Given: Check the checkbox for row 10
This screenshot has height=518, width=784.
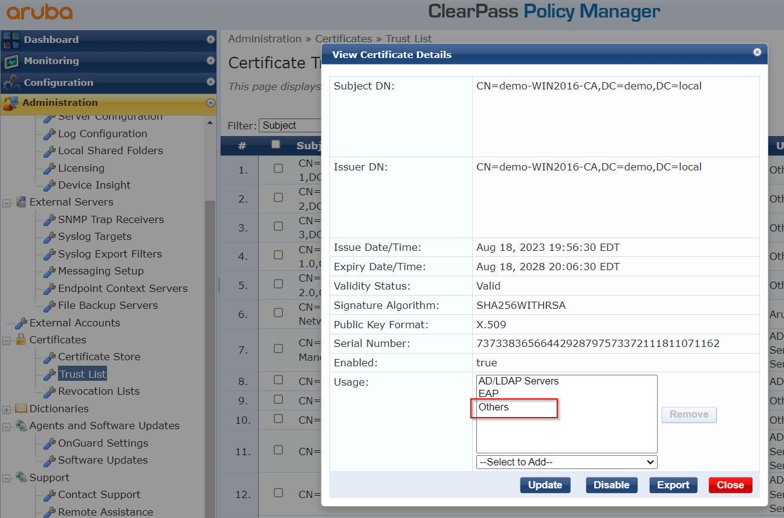Looking at the screenshot, I should click(278, 418).
